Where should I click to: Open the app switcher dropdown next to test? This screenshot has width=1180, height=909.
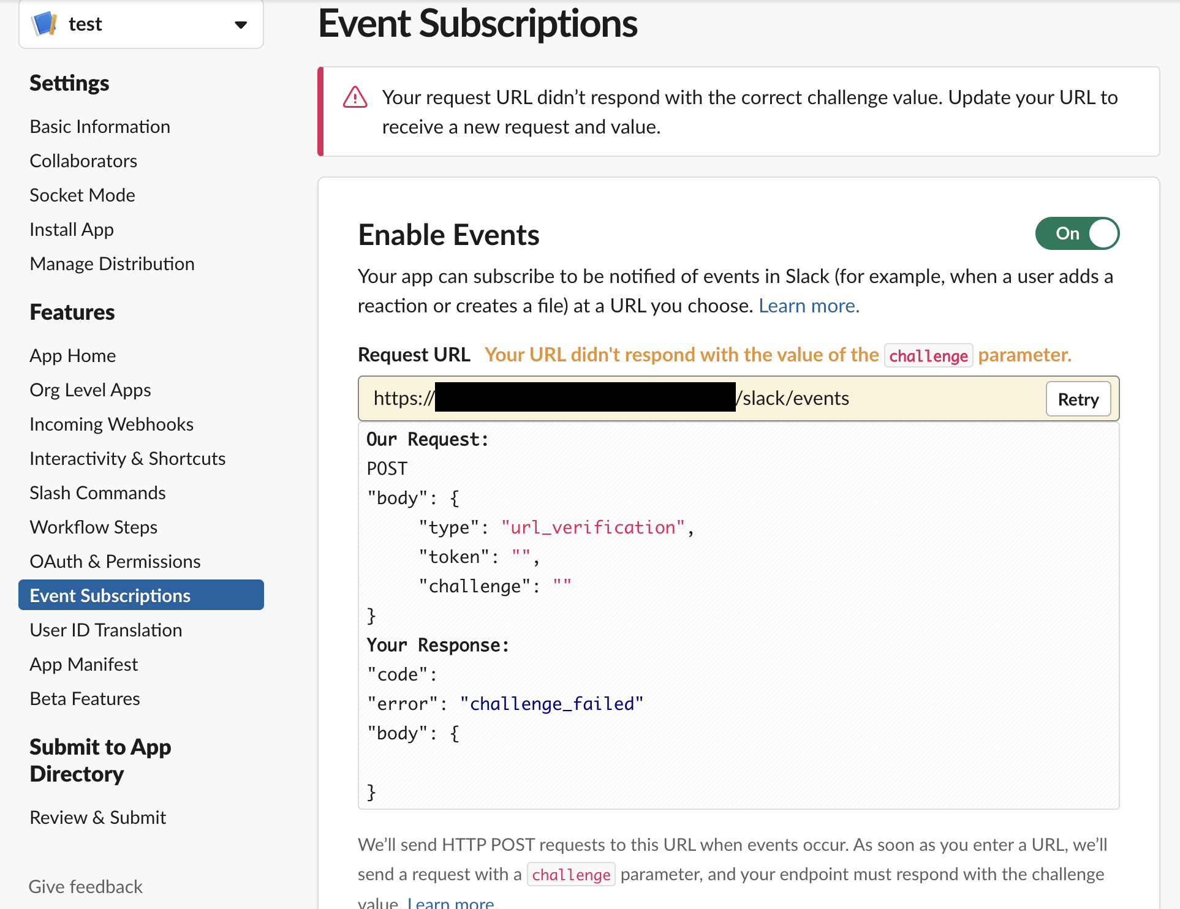click(241, 25)
